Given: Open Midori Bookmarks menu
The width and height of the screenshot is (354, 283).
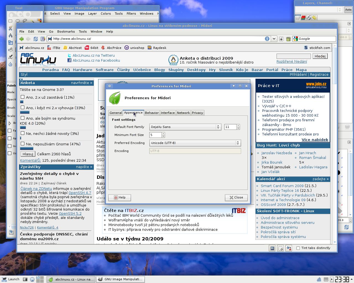Looking at the screenshot, I should pos(66,32).
